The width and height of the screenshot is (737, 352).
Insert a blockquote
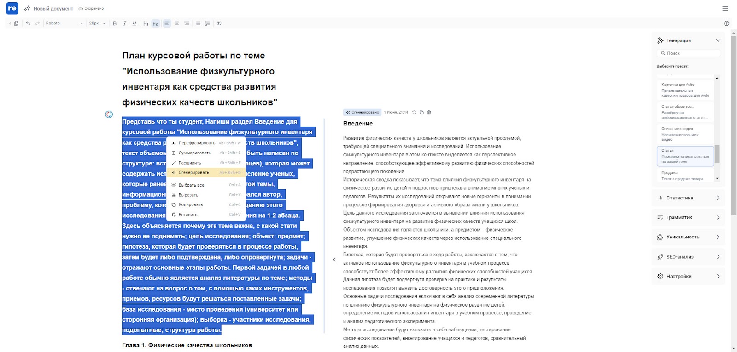219,23
